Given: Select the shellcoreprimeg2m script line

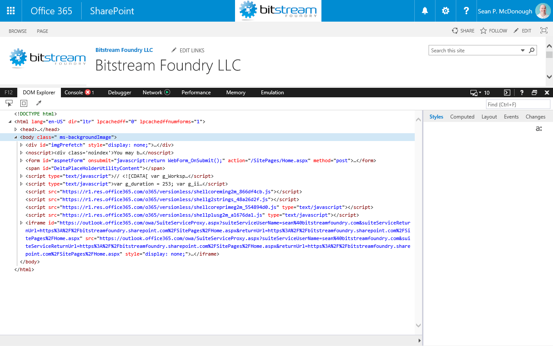Looking at the screenshot, I should click(199, 207).
